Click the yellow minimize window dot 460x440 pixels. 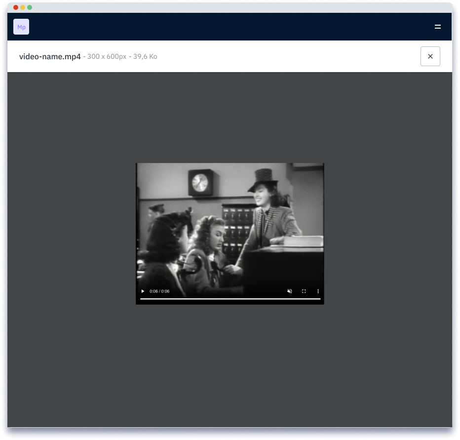point(23,7)
